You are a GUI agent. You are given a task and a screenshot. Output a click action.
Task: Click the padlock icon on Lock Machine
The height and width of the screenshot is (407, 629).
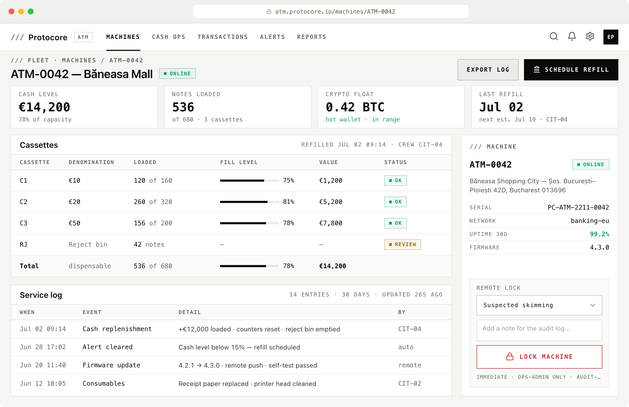click(510, 356)
